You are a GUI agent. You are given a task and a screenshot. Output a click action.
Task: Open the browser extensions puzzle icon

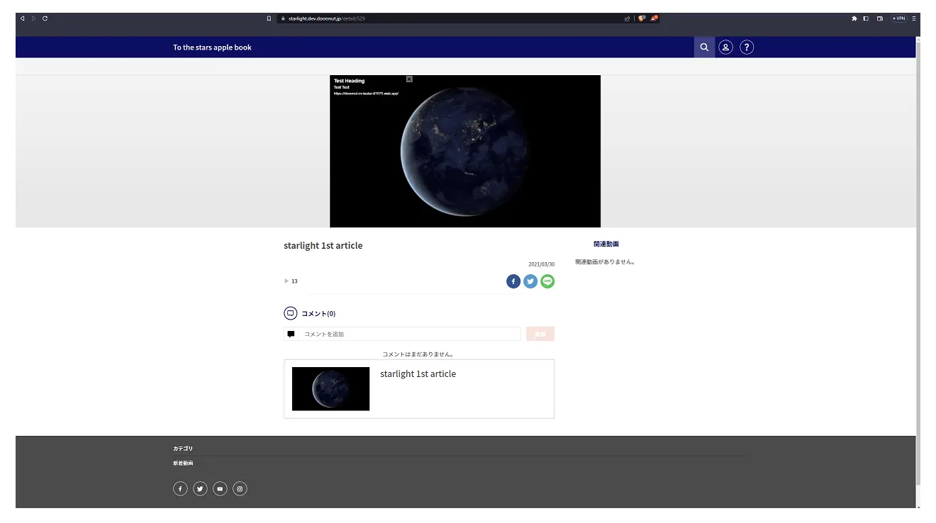tap(854, 18)
